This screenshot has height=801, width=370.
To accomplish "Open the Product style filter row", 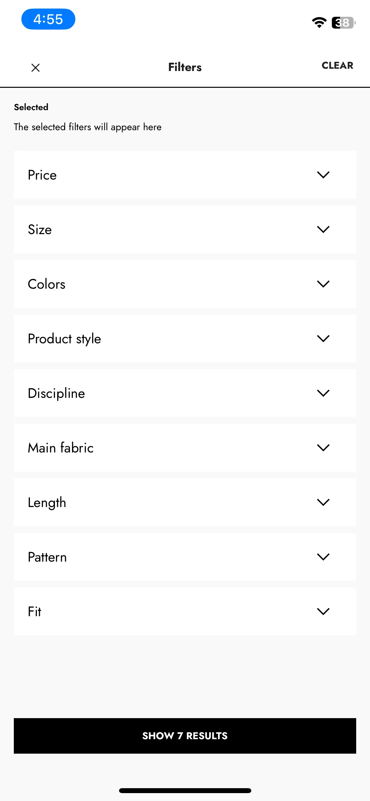I will pyautogui.click(x=185, y=338).
